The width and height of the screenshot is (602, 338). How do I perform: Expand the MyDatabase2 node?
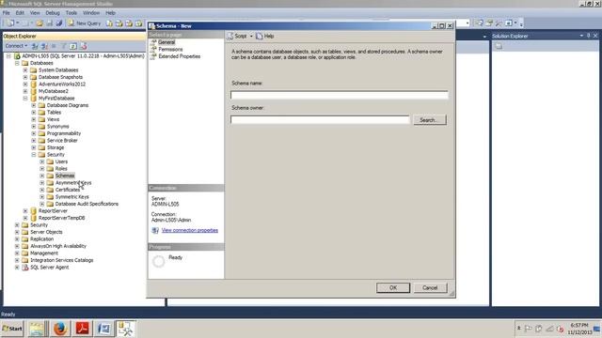click(x=25, y=91)
